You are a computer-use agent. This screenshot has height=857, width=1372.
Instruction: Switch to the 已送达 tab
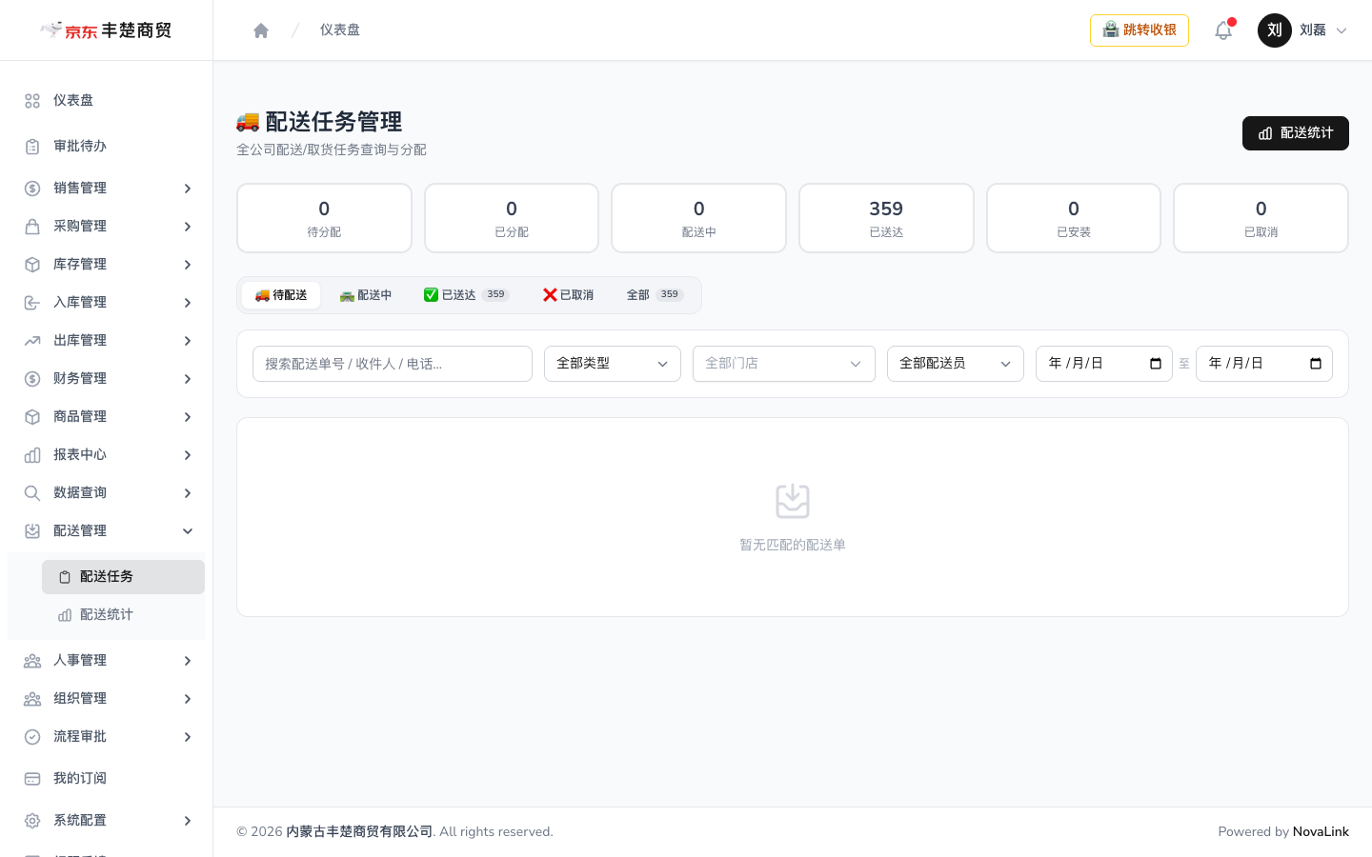point(467,295)
